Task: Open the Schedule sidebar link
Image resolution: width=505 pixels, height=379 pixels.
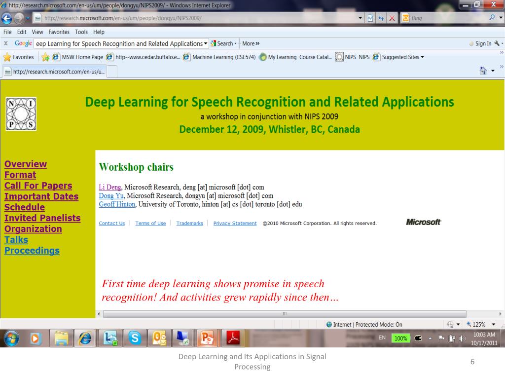Action: click(25, 207)
